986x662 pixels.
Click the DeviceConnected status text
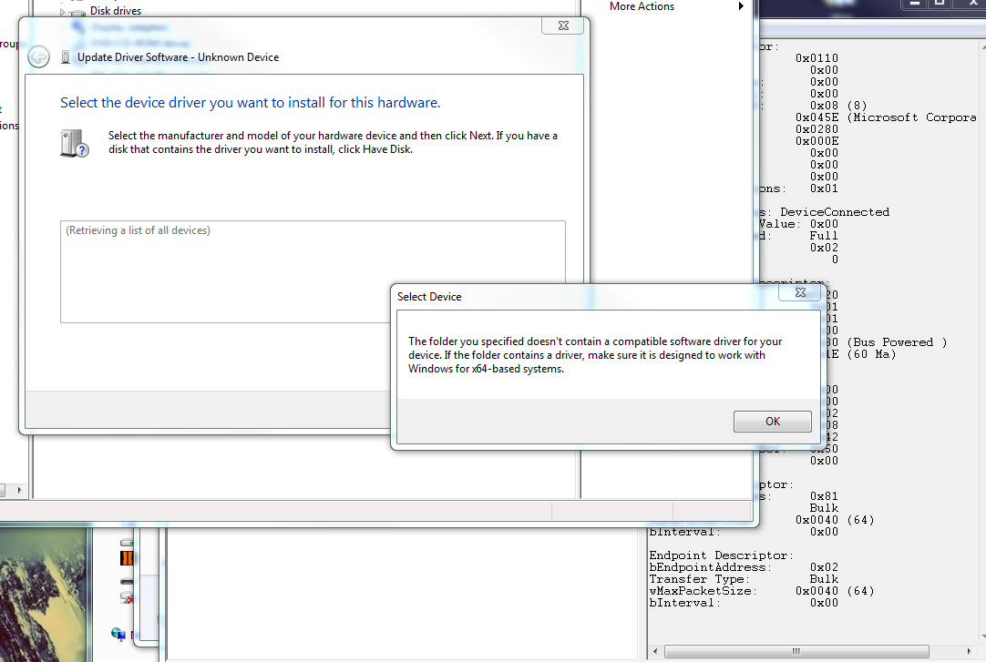(x=835, y=212)
